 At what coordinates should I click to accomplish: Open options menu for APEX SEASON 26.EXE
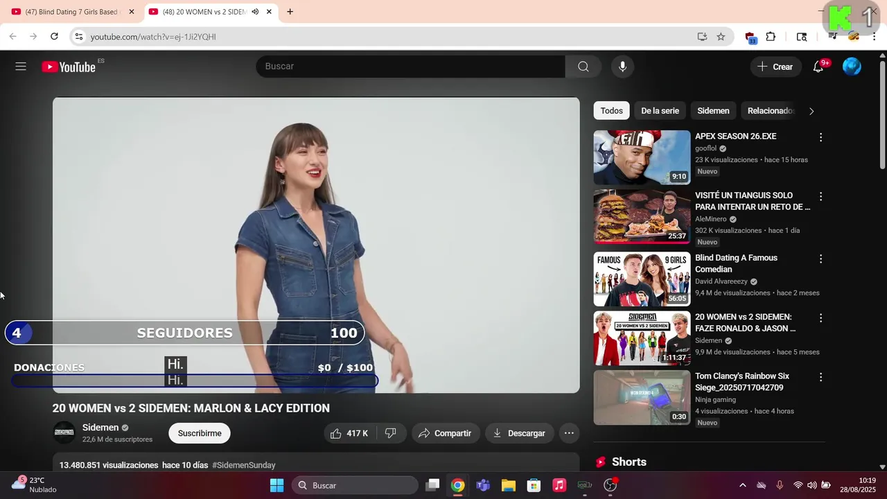[x=820, y=137]
